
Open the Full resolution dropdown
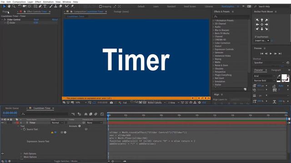pos(125,103)
